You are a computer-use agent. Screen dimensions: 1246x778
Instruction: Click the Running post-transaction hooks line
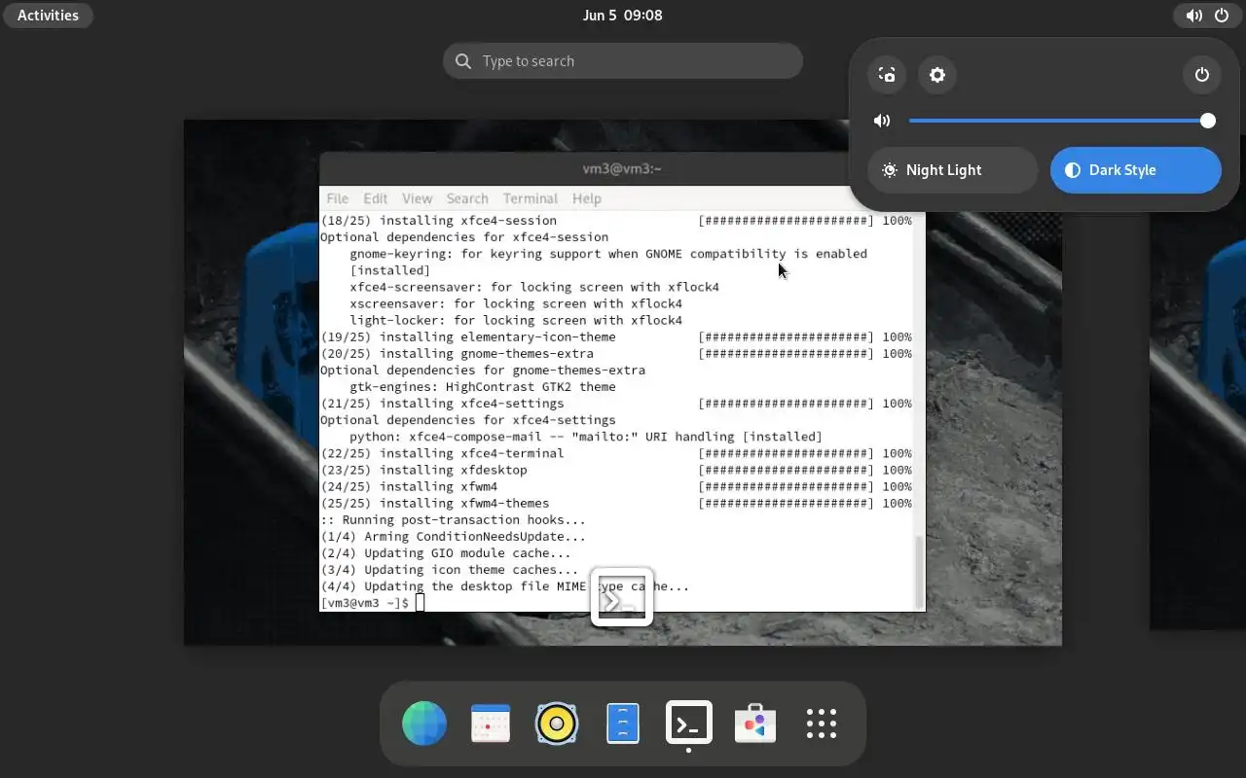[x=454, y=520]
